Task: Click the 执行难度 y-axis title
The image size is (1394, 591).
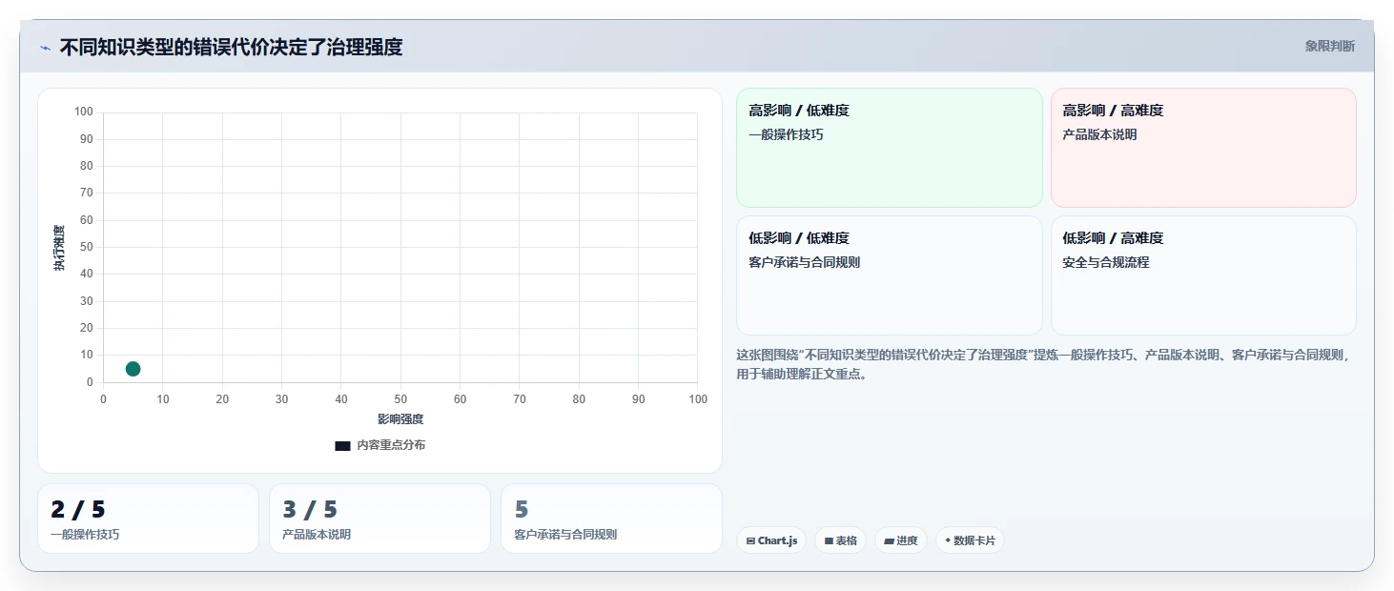Action: coord(59,248)
